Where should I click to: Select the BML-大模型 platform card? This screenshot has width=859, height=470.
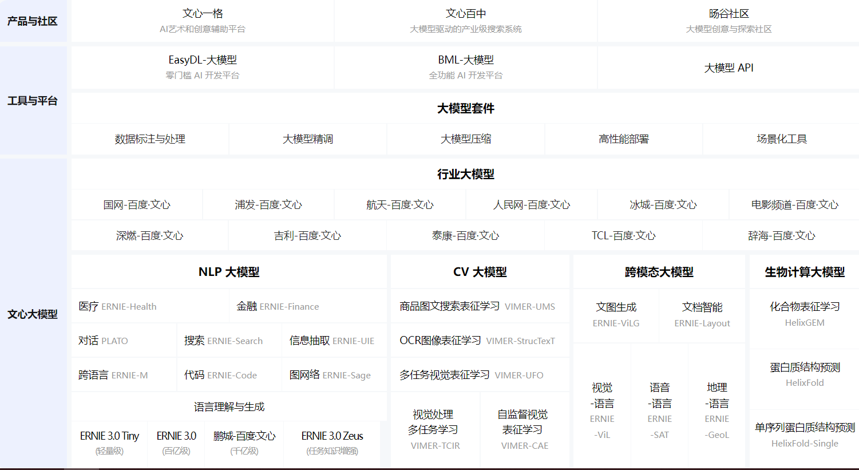[x=466, y=68]
